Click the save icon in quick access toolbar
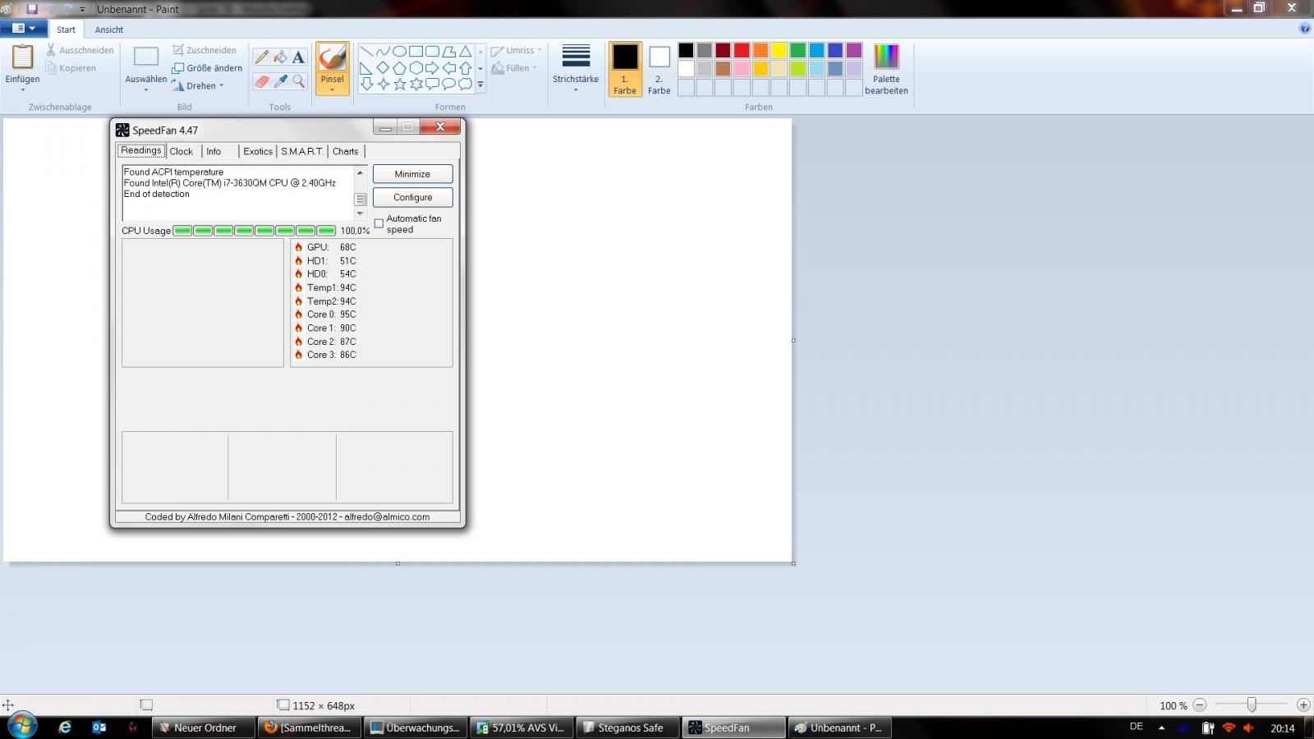1314x739 pixels. [x=32, y=9]
